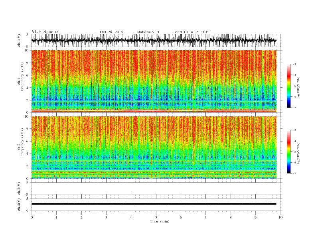Click the log(PSD) label beside ch.2 color bar

(x=298, y=153)
